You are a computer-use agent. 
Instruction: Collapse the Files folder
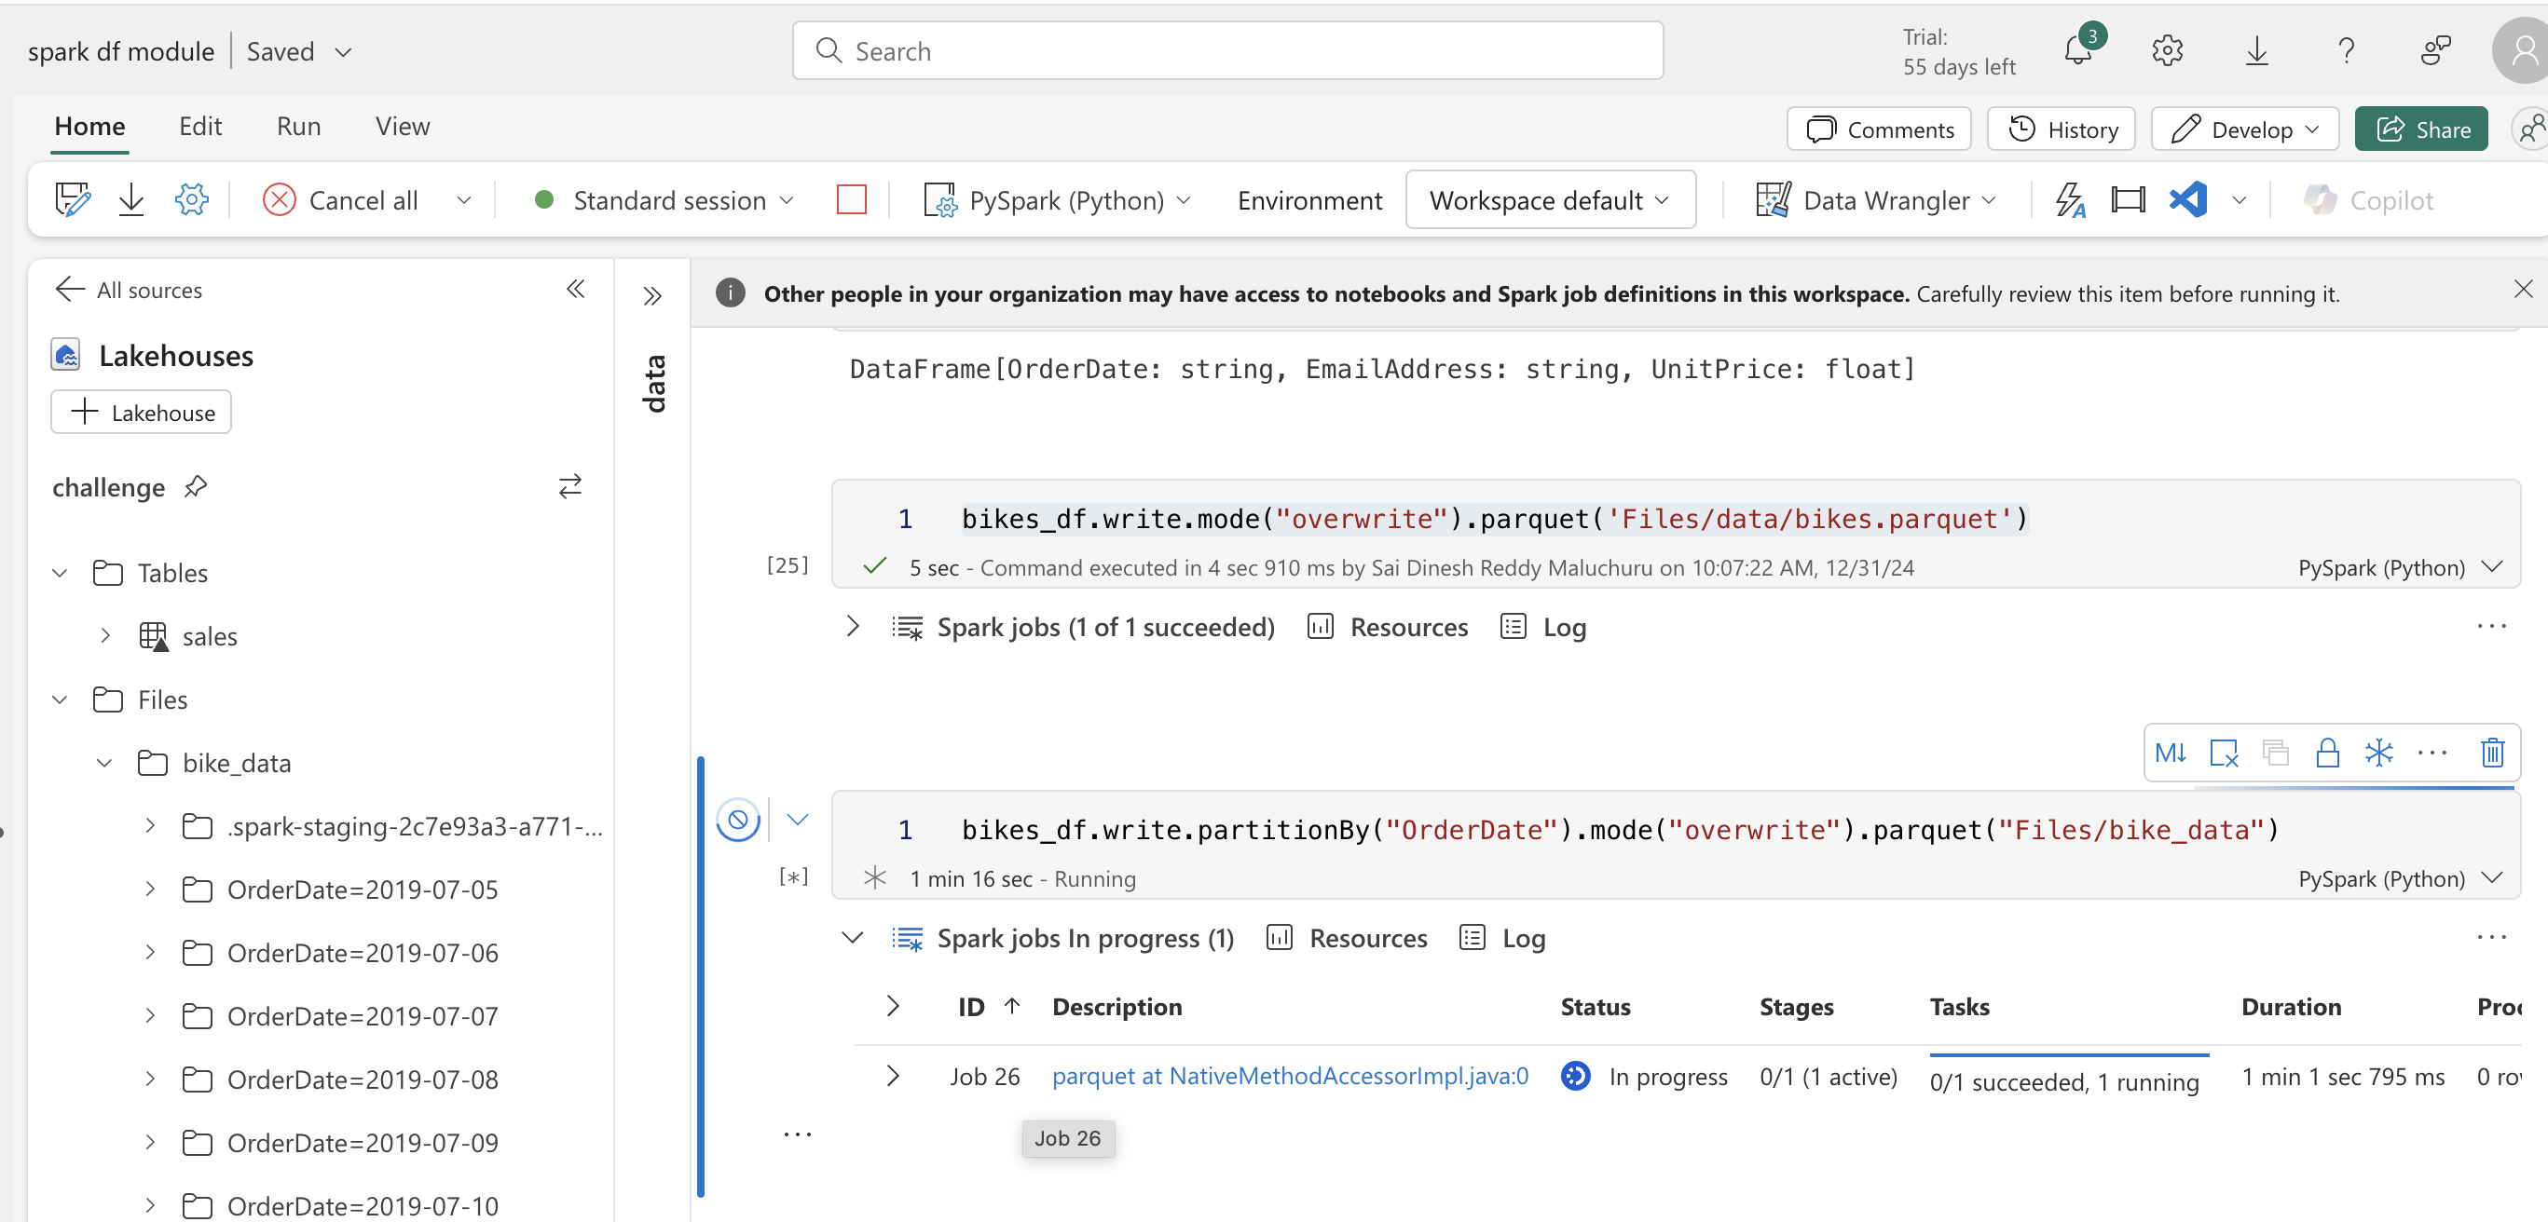[60, 700]
